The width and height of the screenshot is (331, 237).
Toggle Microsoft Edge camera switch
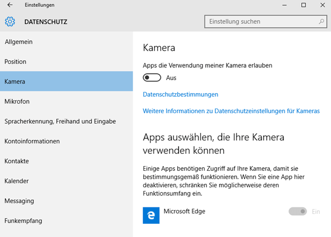coord(298,211)
